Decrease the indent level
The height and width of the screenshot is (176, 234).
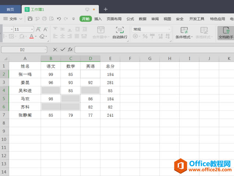77,29
